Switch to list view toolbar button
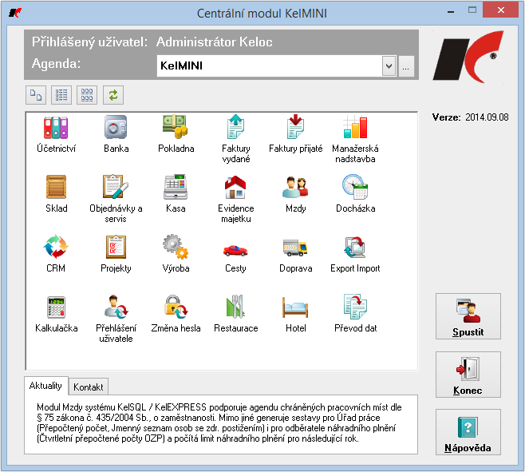 (61, 95)
